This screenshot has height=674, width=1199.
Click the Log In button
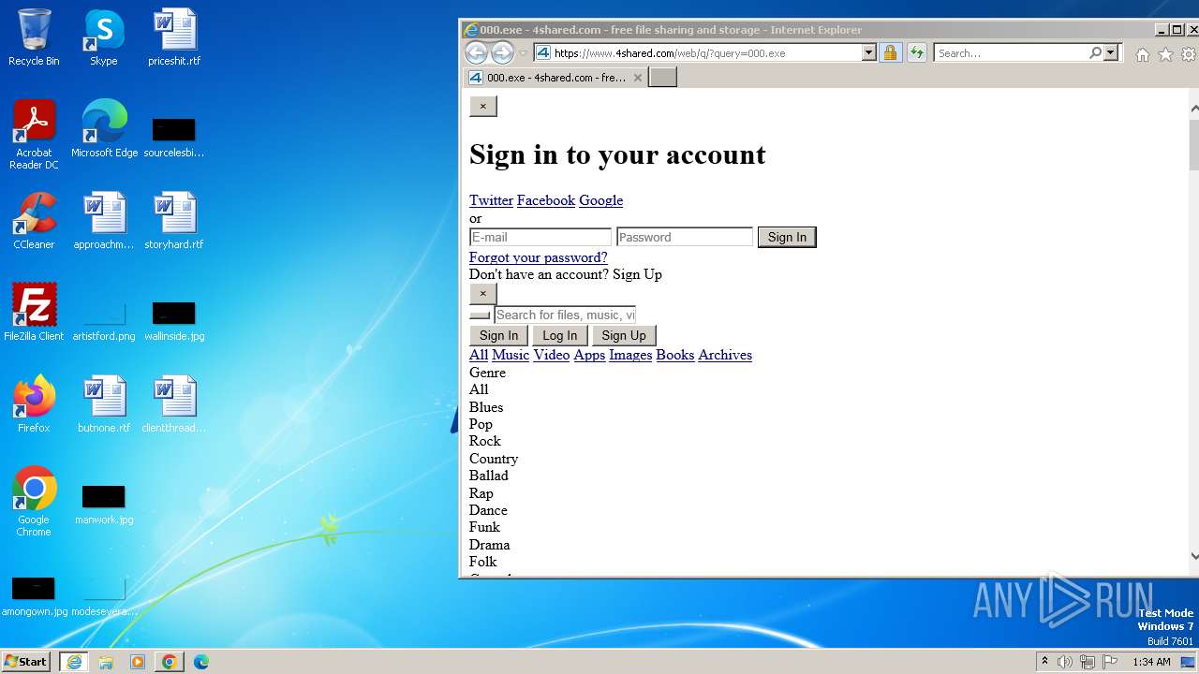point(560,335)
